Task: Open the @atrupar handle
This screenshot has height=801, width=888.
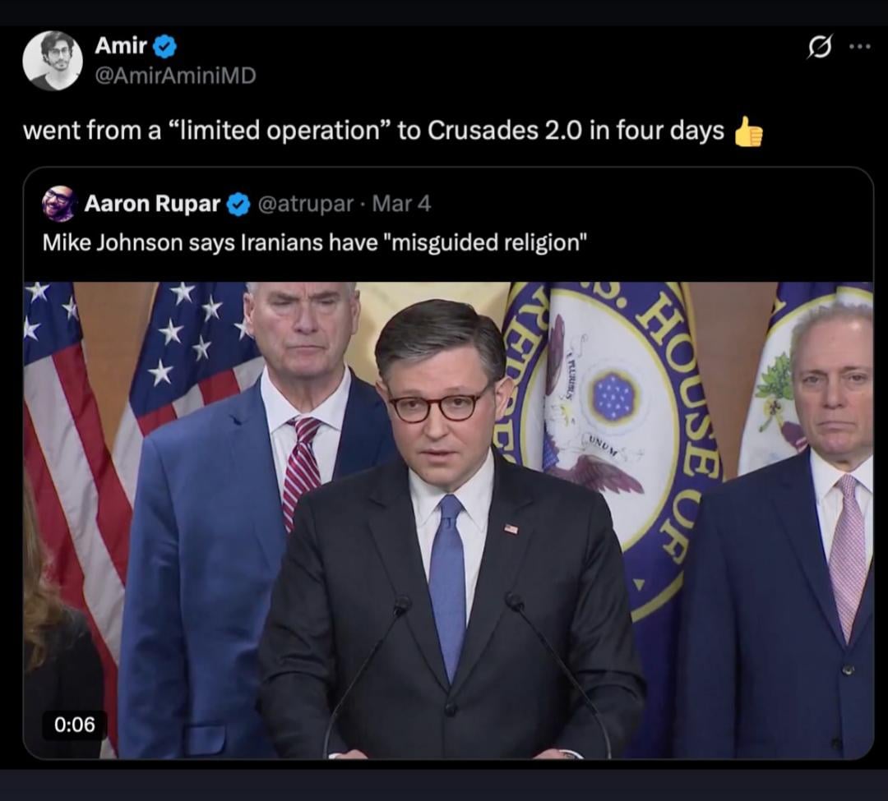Action: coord(306,204)
